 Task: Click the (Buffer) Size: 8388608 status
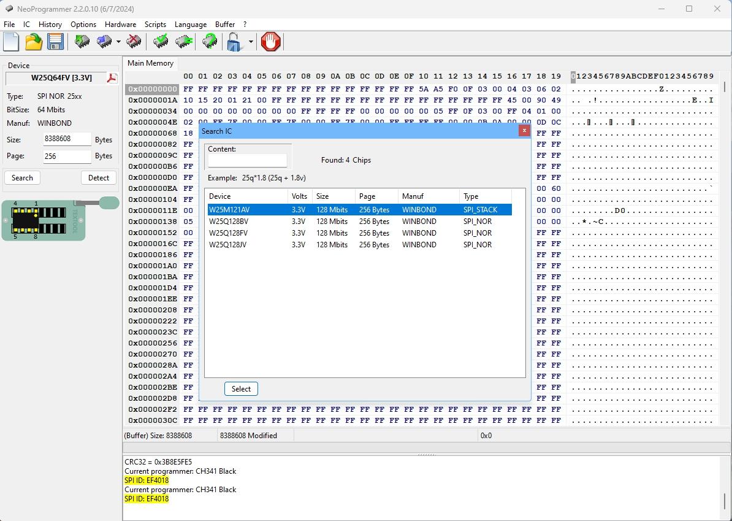point(158,436)
